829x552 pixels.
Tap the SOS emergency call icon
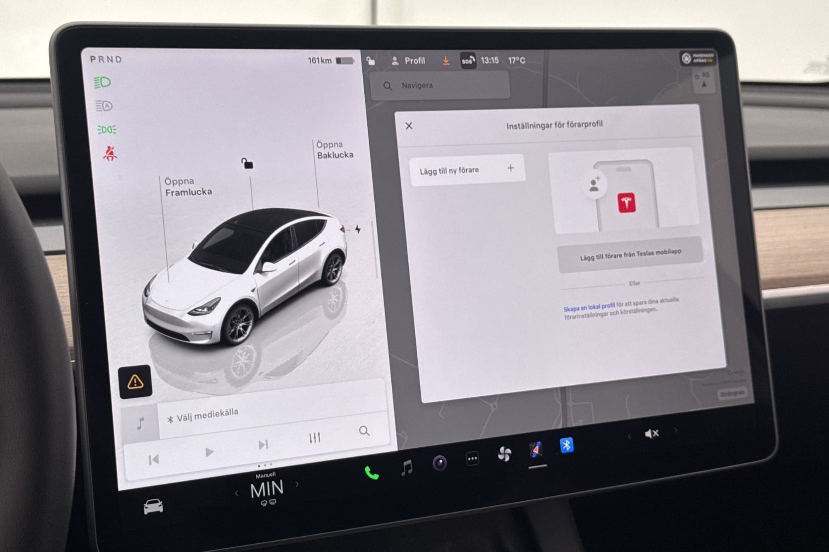tap(468, 61)
